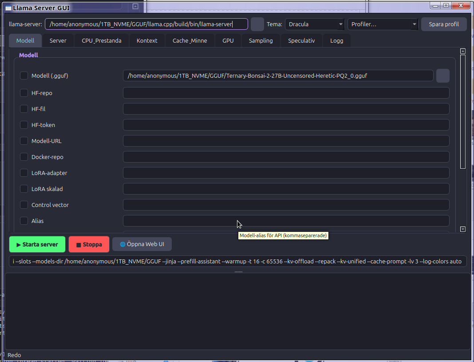Click the Öppna Web UI button

142,244
